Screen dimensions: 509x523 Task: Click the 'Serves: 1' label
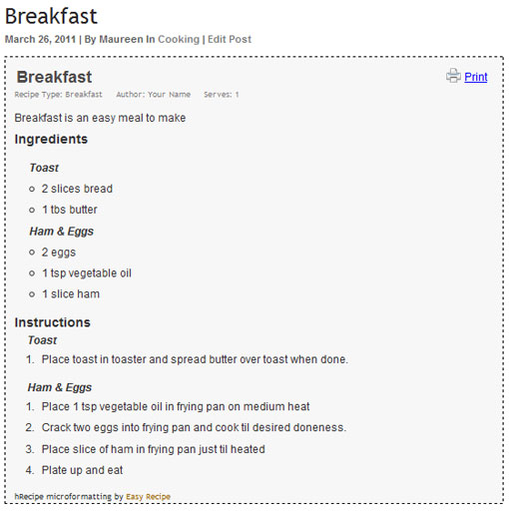[222, 95]
